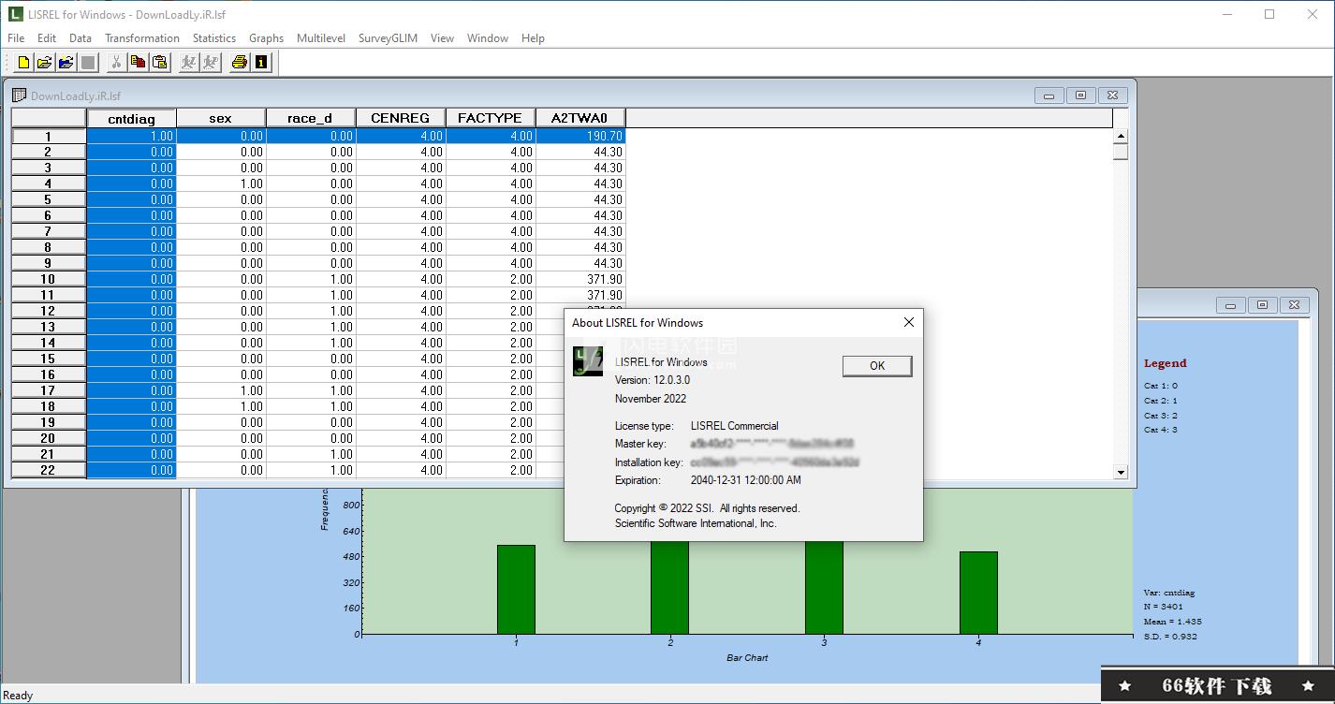Click the race_d cell 1.00 in row 10

coord(311,279)
